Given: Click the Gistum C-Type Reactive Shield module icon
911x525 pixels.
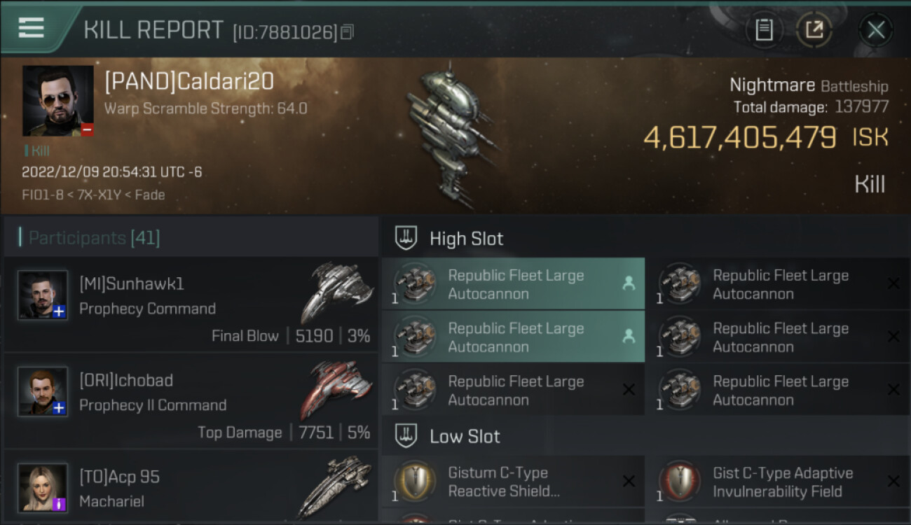Looking at the screenshot, I should click(415, 482).
